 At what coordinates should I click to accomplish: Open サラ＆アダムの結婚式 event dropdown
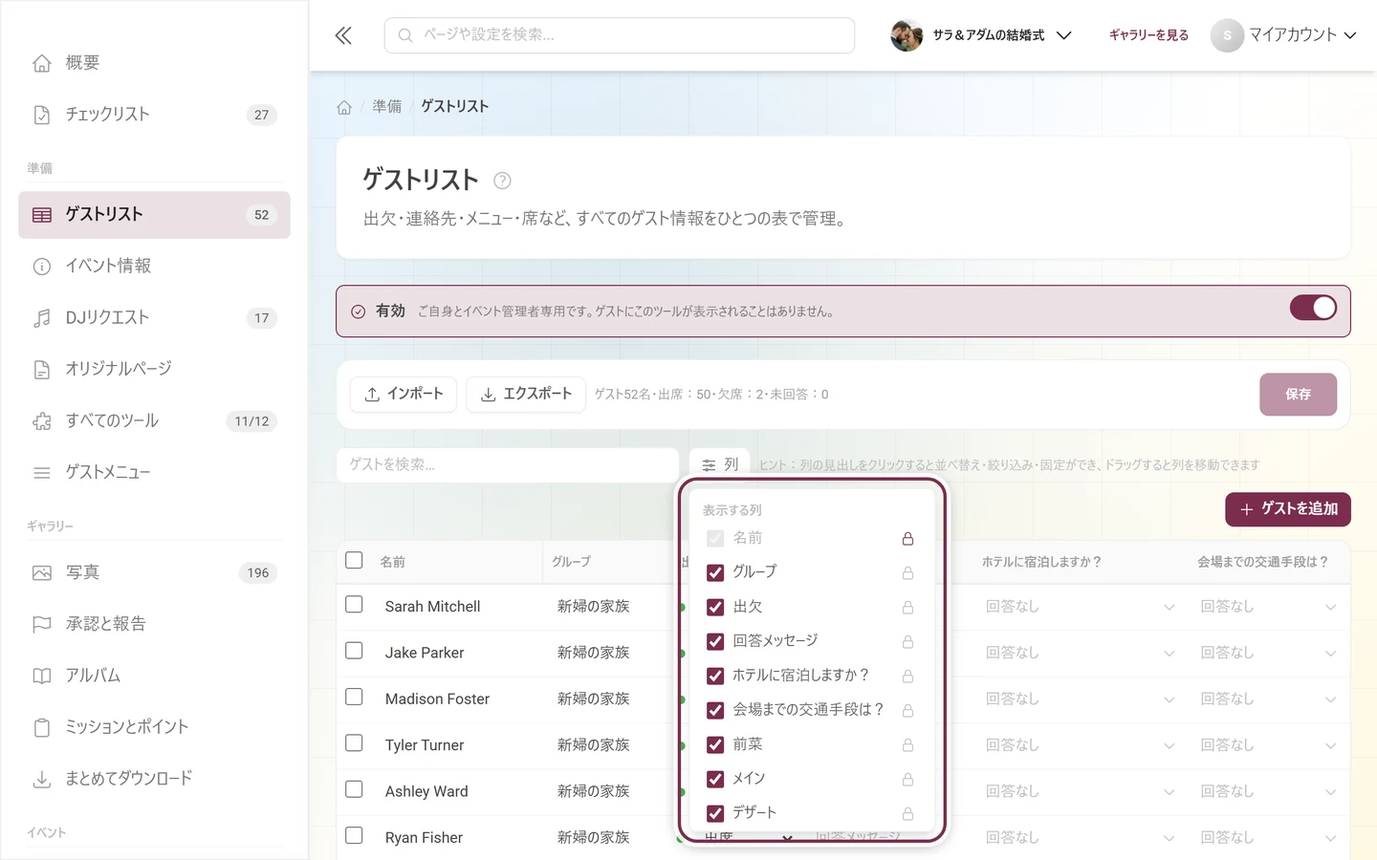click(981, 35)
